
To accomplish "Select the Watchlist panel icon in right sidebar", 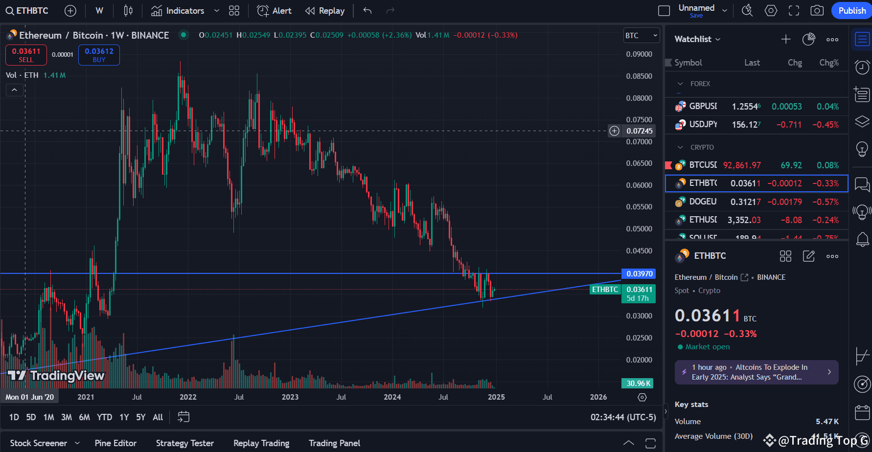I will coord(862,39).
